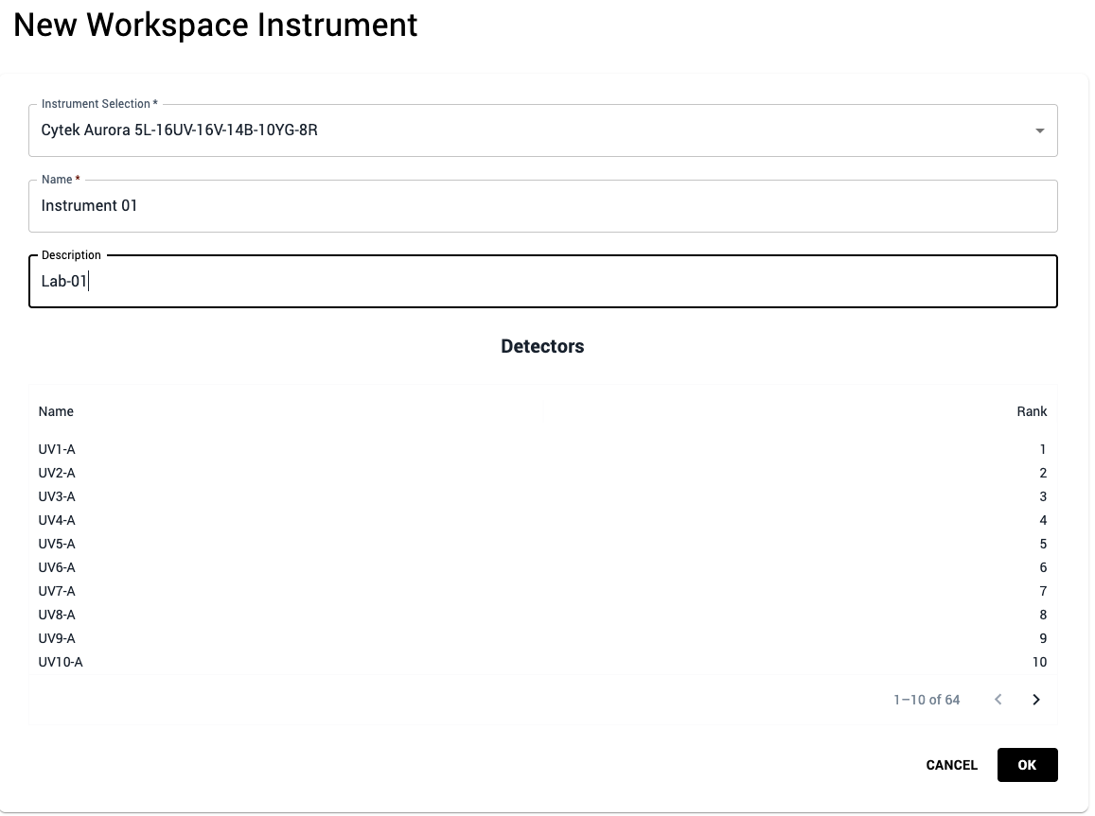1095x816 pixels.
Task: Go to next page of detectors
Action: 1035,700
